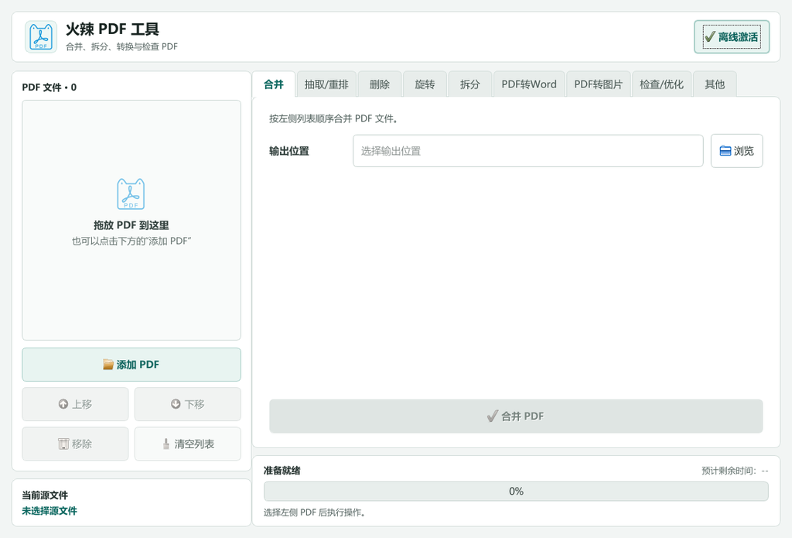Click the PDF icon in drop zone

coord(131,194)
